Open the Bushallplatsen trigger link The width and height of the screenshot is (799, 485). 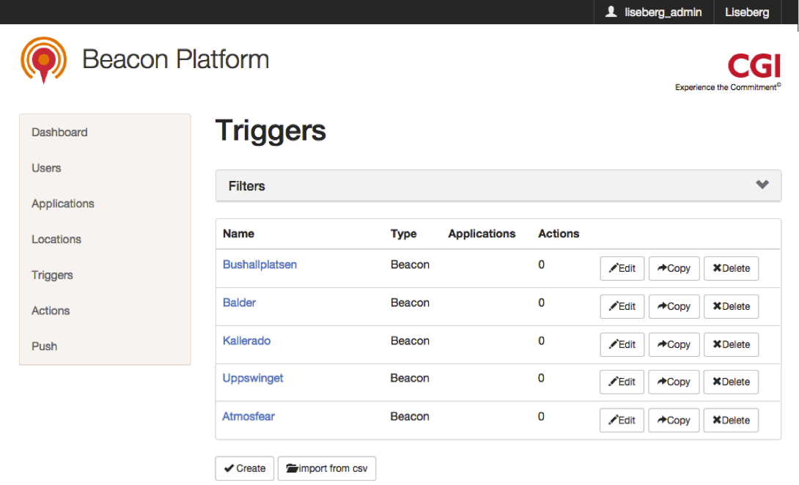point(260,264)
